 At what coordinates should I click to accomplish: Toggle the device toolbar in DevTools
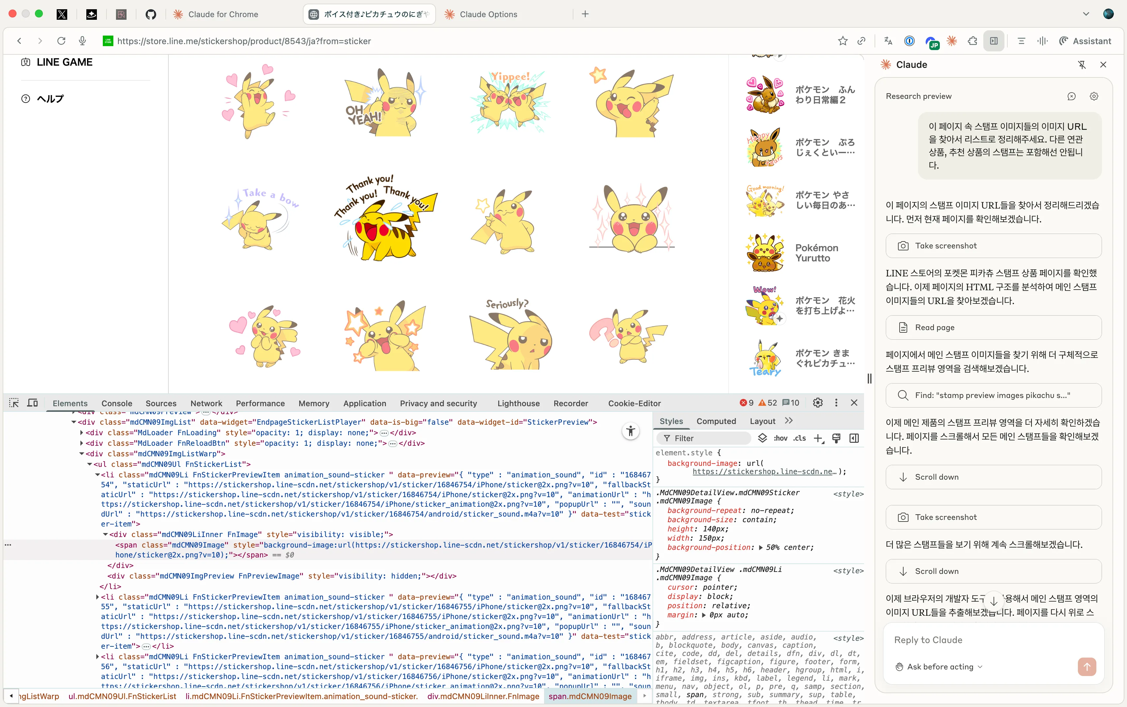click(32, 403)
